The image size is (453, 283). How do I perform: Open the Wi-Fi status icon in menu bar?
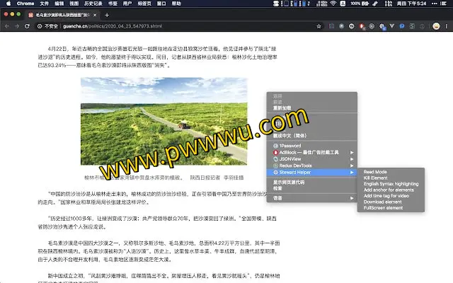333,4
